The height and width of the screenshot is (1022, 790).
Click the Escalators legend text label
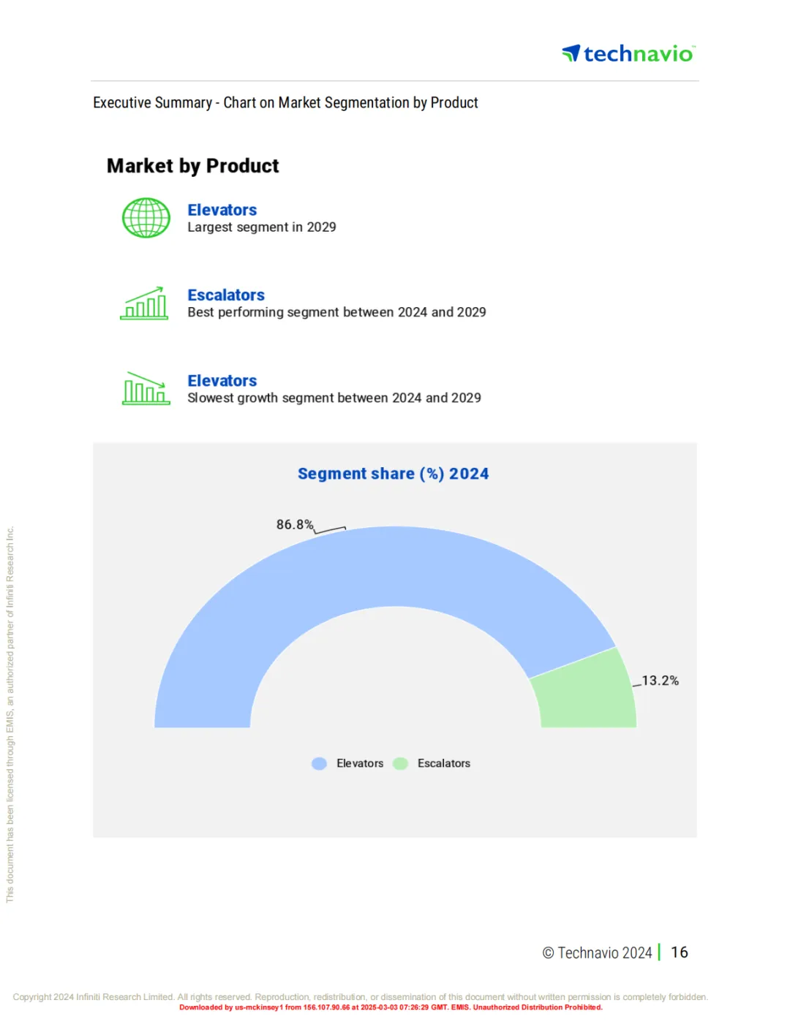(x=444, y=763)
